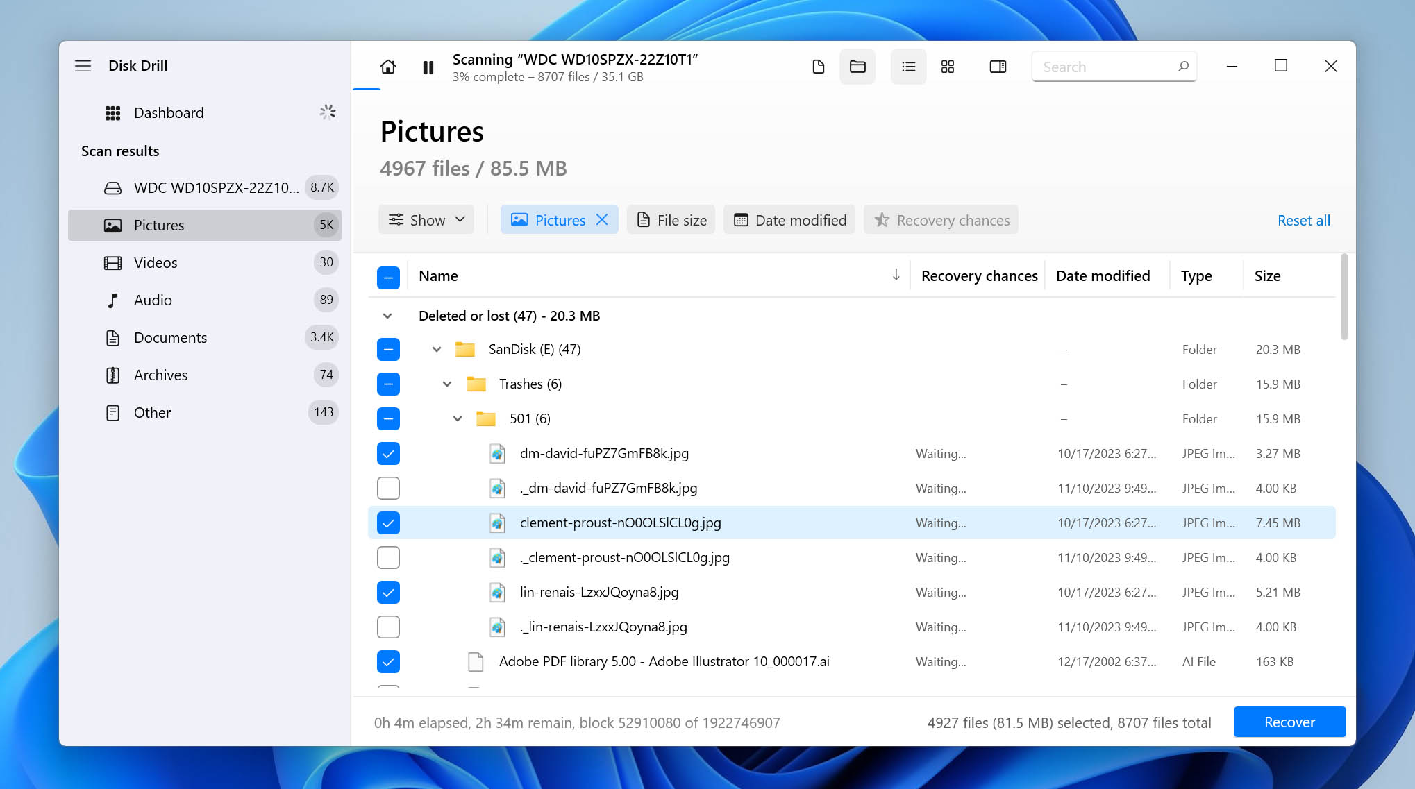Click the search magnifier icon

click(1183, 67)
